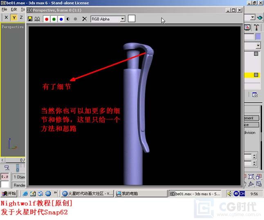This screenshot has width=264, height=220.
Task: Switch to be01.max 3ds max taskbar button
Action: [195, 194]
